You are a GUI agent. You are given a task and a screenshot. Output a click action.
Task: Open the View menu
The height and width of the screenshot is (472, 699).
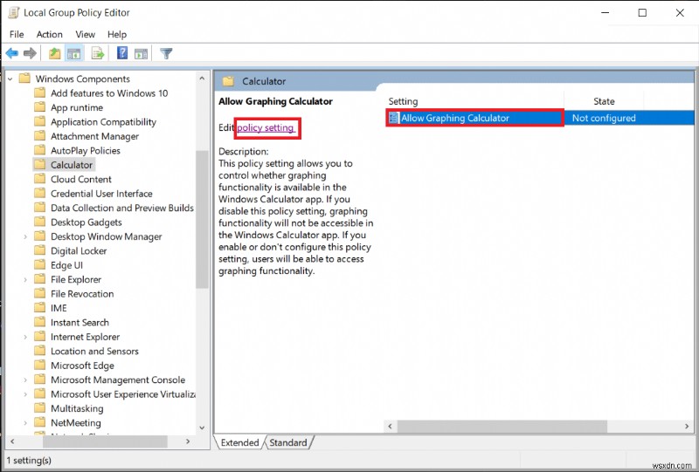(85, 34)
